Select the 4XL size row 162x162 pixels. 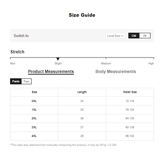[82, 136]
